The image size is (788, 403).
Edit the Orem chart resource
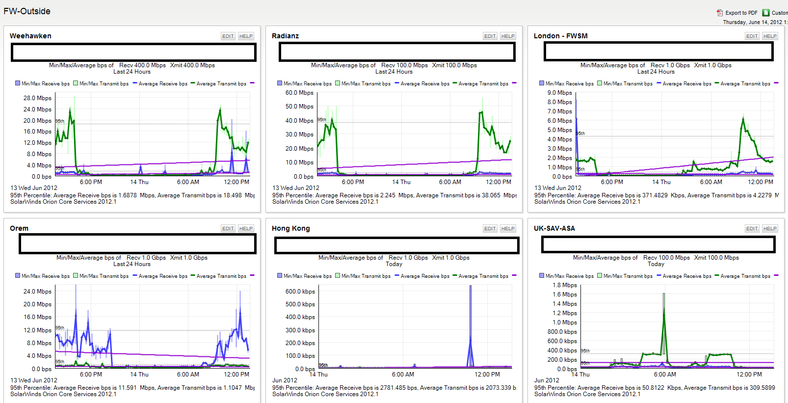coord(228,229)
